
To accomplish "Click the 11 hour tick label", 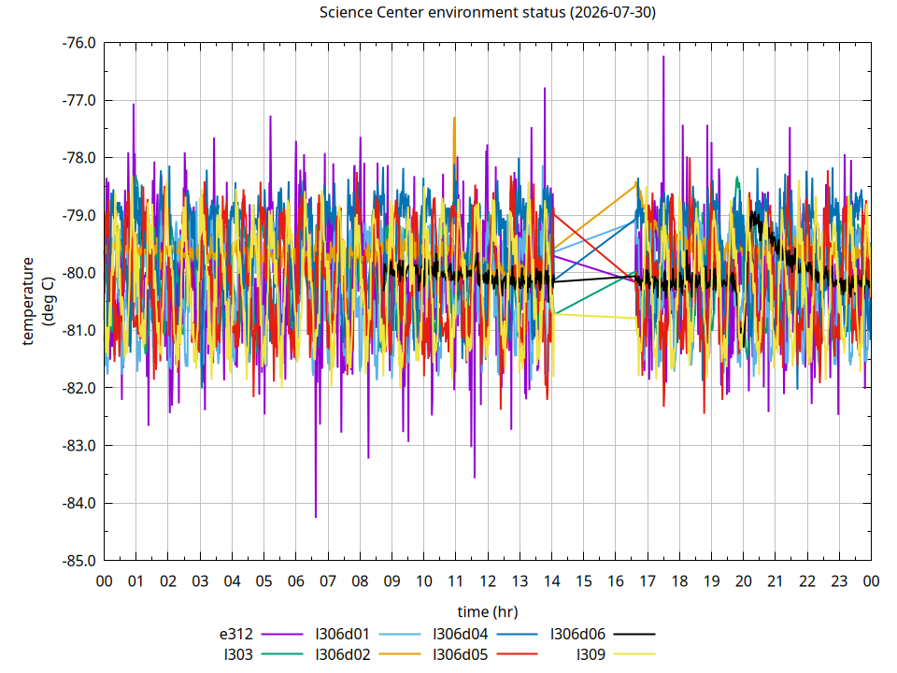I will pyautogui.click(x=455, y=581).
